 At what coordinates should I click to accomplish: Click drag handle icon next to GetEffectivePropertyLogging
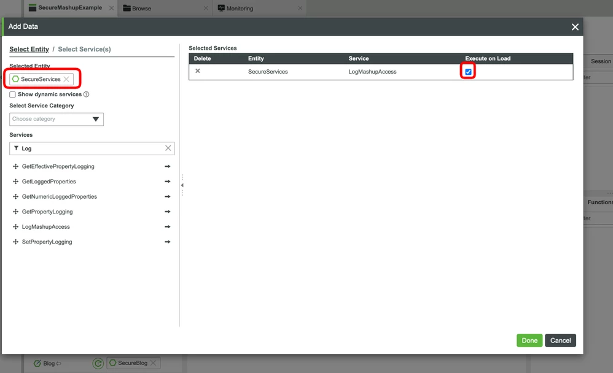(x=15, y=166)
